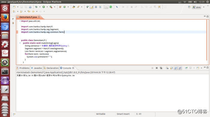Click the Next Annotation icon
The image size is (210, 117).
coord(14,11)
